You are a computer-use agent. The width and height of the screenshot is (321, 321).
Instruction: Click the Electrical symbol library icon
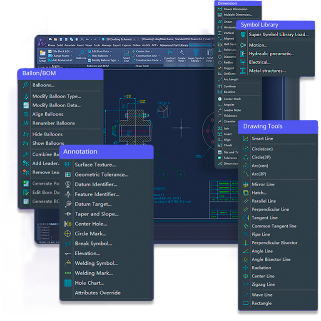point(242,62)
